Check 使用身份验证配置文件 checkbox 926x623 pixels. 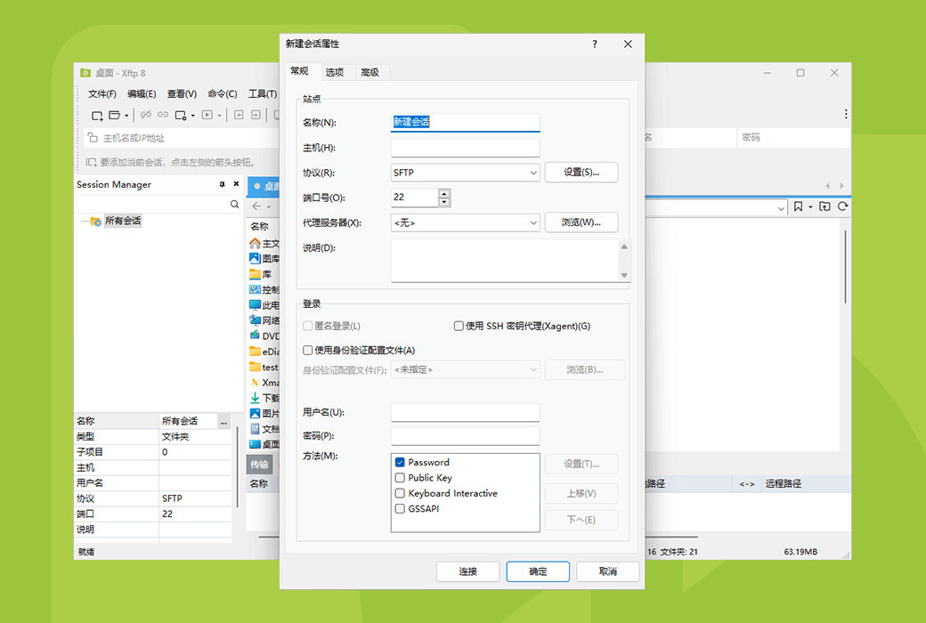click(x=308, y=350)
